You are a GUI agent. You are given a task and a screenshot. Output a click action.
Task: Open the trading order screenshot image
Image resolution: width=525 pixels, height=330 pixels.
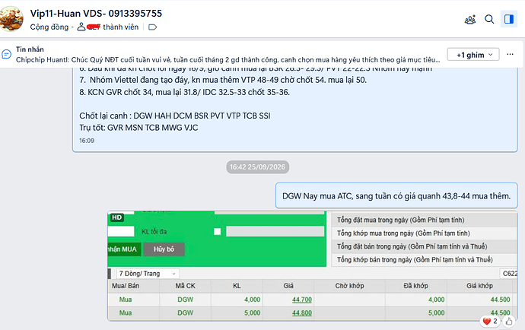click(313, 265)
